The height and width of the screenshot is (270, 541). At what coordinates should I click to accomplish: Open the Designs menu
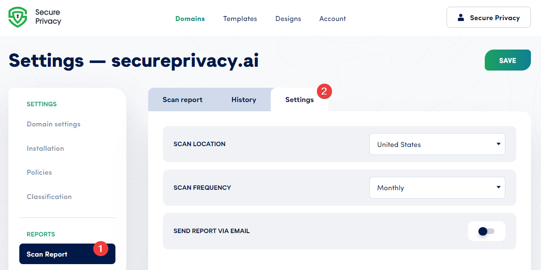click(288, 18)
